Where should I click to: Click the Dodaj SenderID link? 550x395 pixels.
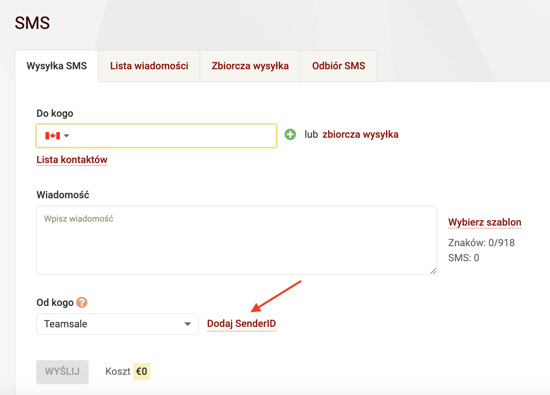coord(241,324)
